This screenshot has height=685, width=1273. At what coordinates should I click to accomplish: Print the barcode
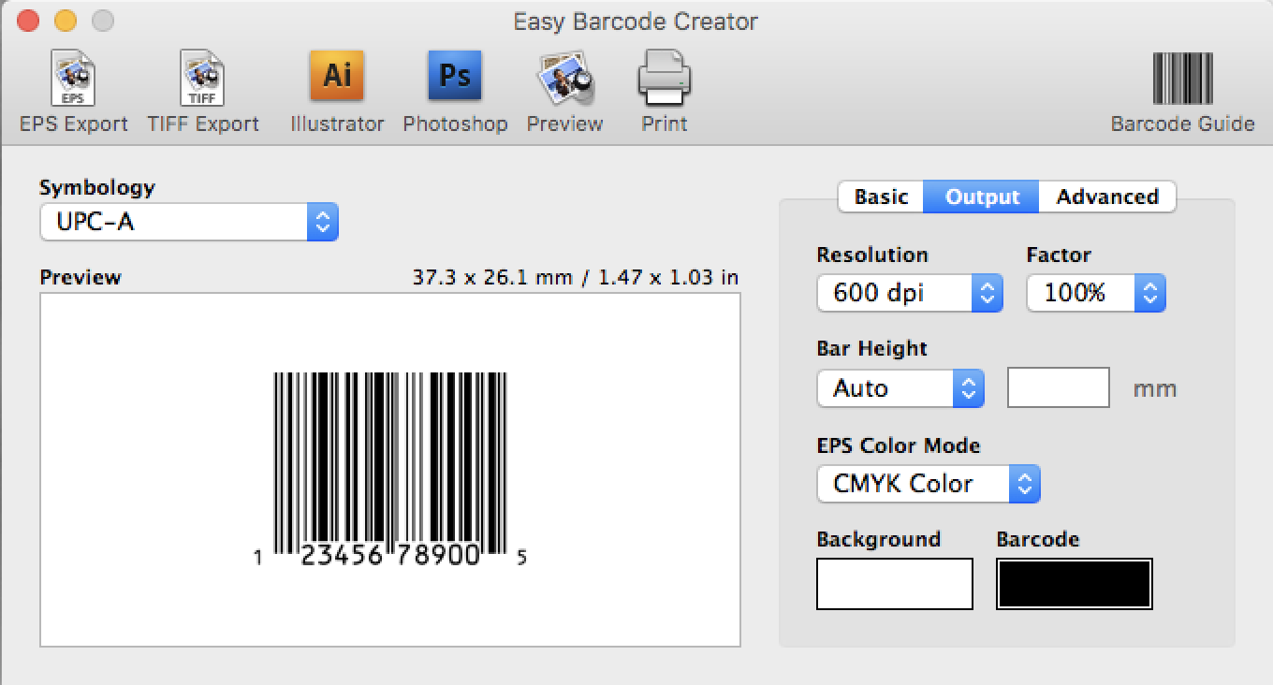click(x=664, y=80)
